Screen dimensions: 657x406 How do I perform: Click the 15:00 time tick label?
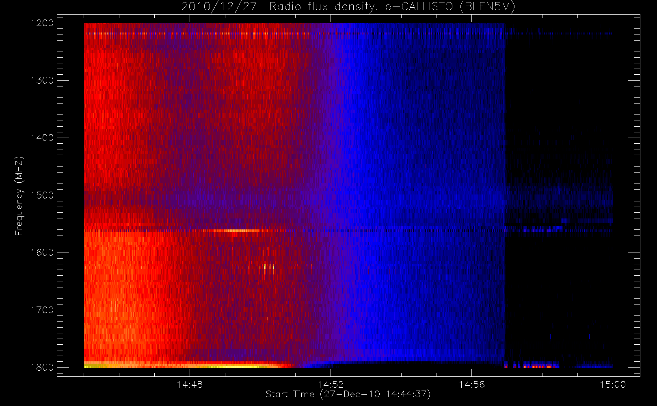click(613, 384)
